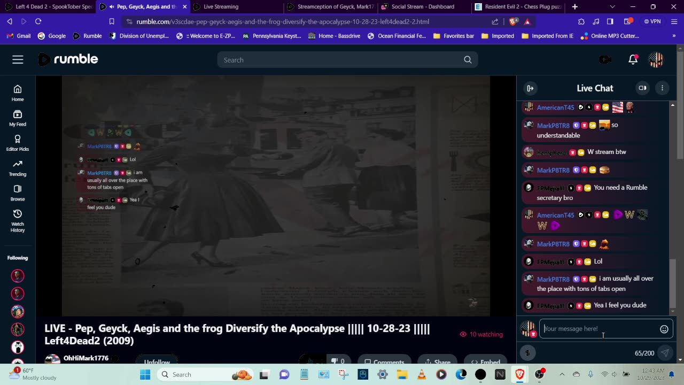The width and height of the screenshot is (684, 385).
Task: Pop out the Live Chat window
Action: pos(642,88)
